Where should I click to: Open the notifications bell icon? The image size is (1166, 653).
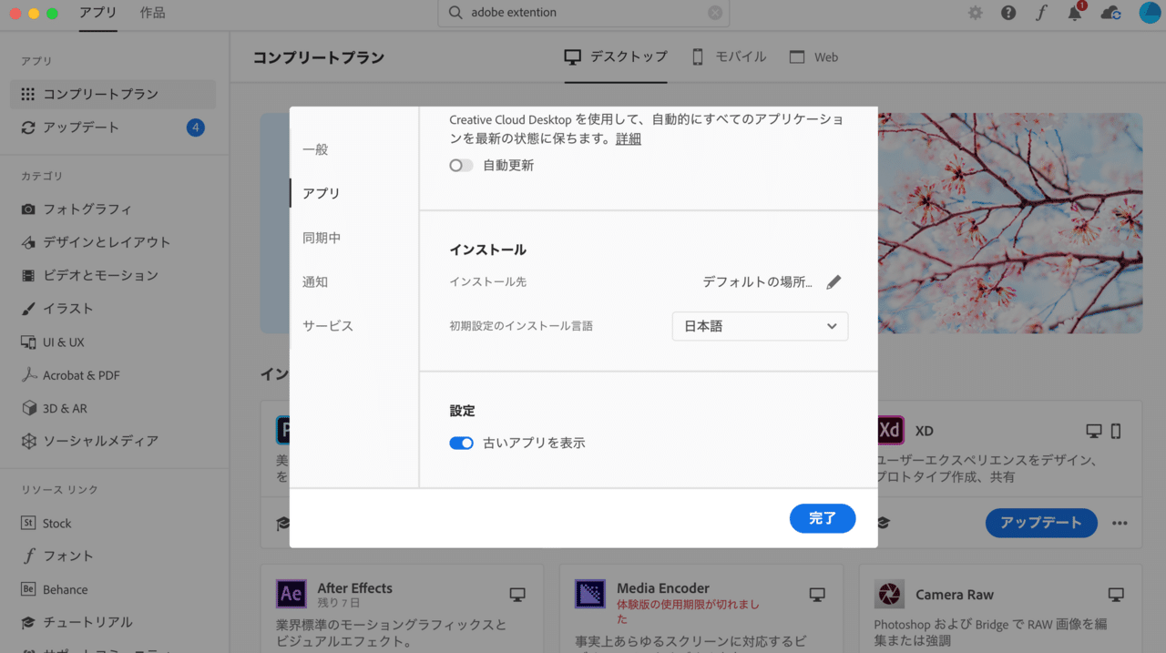1076,13
